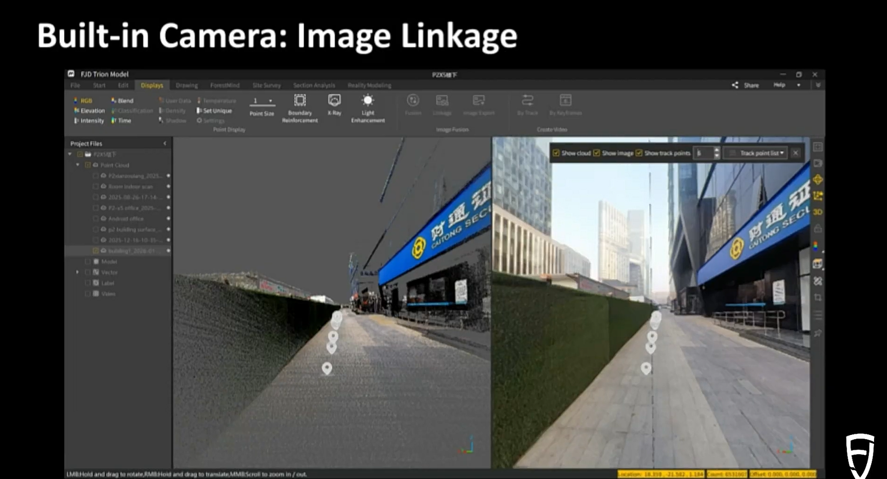887x479 pixels.
Task: Click the Image Export tool
Action: click(479, 105)
